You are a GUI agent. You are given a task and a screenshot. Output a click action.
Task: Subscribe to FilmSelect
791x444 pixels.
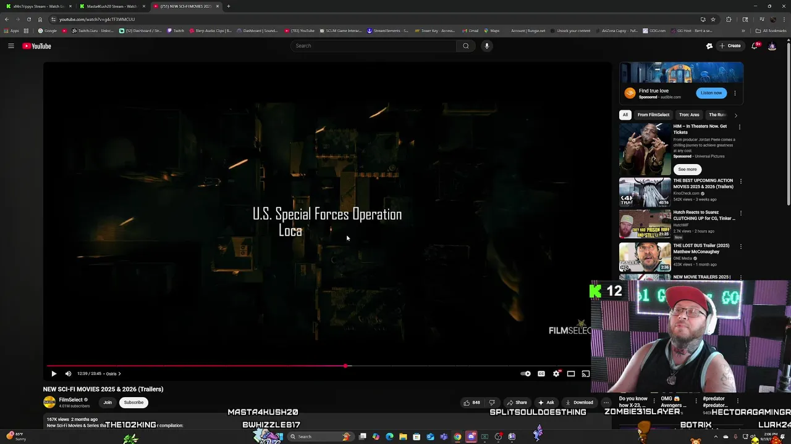[133, 403]
